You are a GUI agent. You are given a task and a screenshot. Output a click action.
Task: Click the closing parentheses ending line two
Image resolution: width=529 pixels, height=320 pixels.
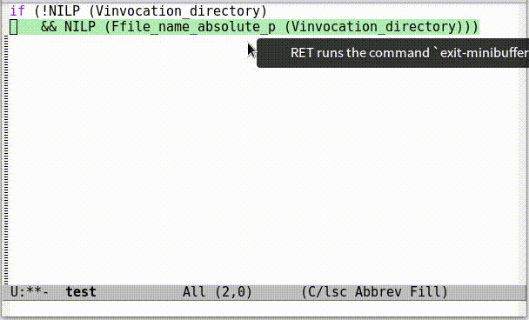pos(467,27)
